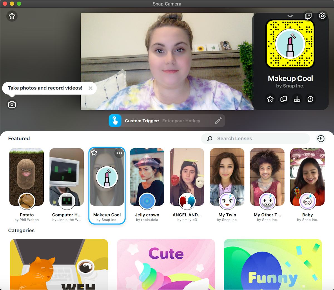Open the settings gear
The width and height of the screenshot is (334, 290).
tap(322, 16)
